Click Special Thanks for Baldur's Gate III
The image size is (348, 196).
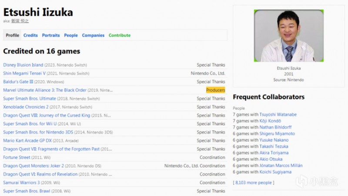pyautogui.click(x=211, y=82)
